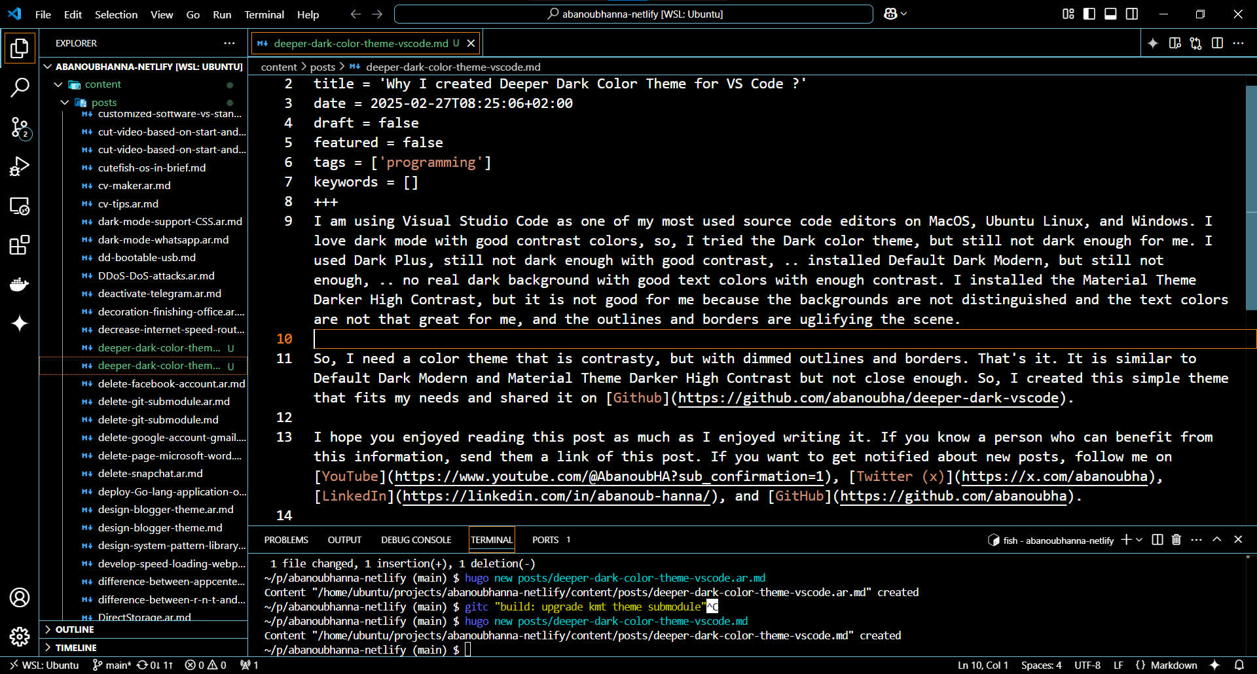
Task: Click the main branch status button
Action: tap(112, 665)
